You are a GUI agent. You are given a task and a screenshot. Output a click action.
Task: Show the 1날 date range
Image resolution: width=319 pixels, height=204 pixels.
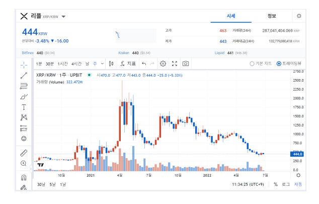[x=63, y=184]
